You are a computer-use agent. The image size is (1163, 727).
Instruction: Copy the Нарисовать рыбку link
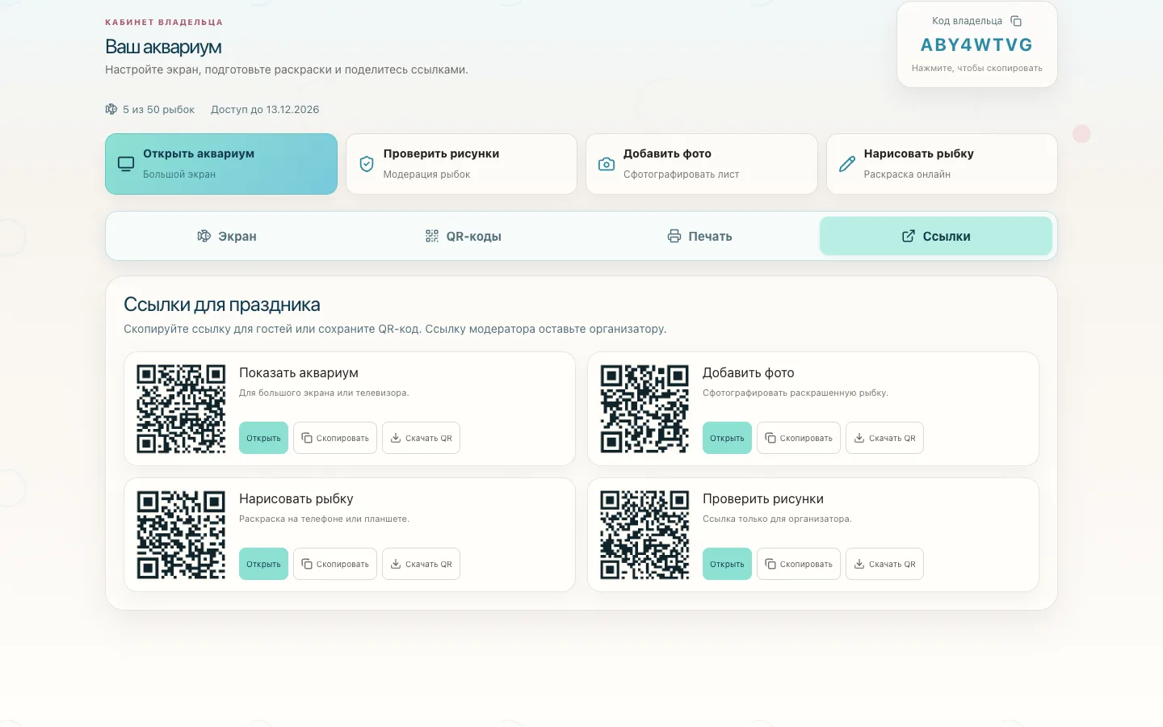click(335, 564)
